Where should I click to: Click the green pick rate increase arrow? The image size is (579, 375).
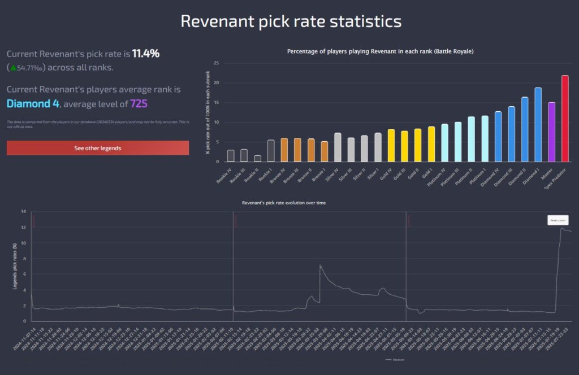(14, 67)
